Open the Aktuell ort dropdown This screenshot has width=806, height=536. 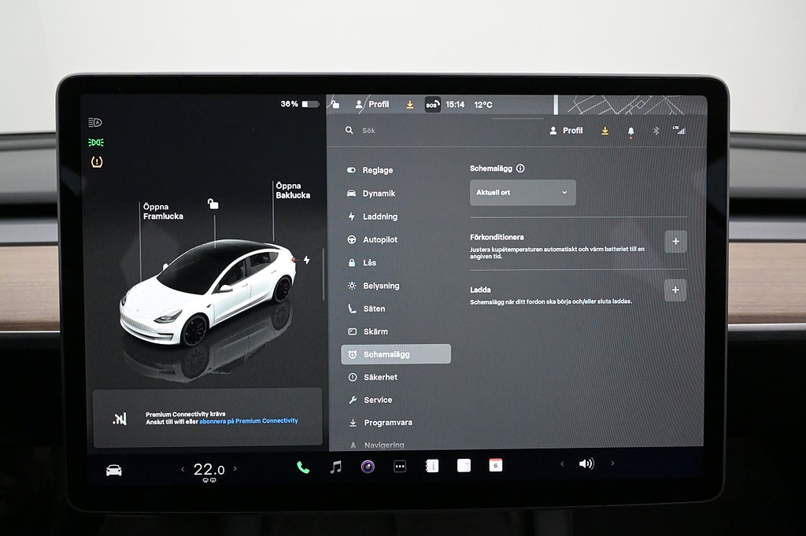(522, 192)
